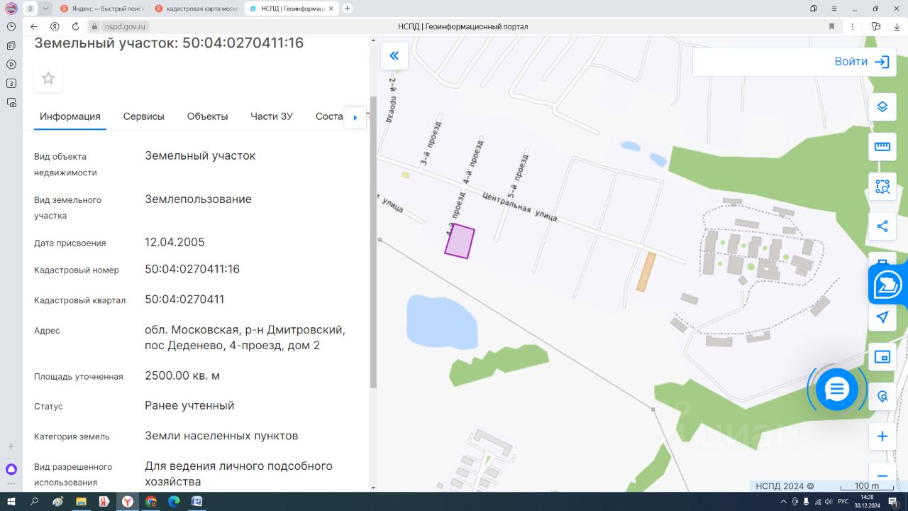Viewport: 908px width, 511px height.
Task: Open browser history in the sidebar
Action: (11, 26)
